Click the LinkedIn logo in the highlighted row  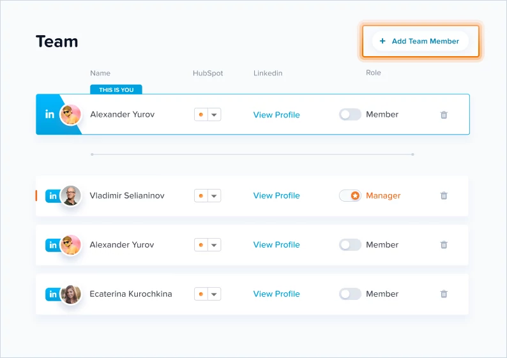coord(49,114)
